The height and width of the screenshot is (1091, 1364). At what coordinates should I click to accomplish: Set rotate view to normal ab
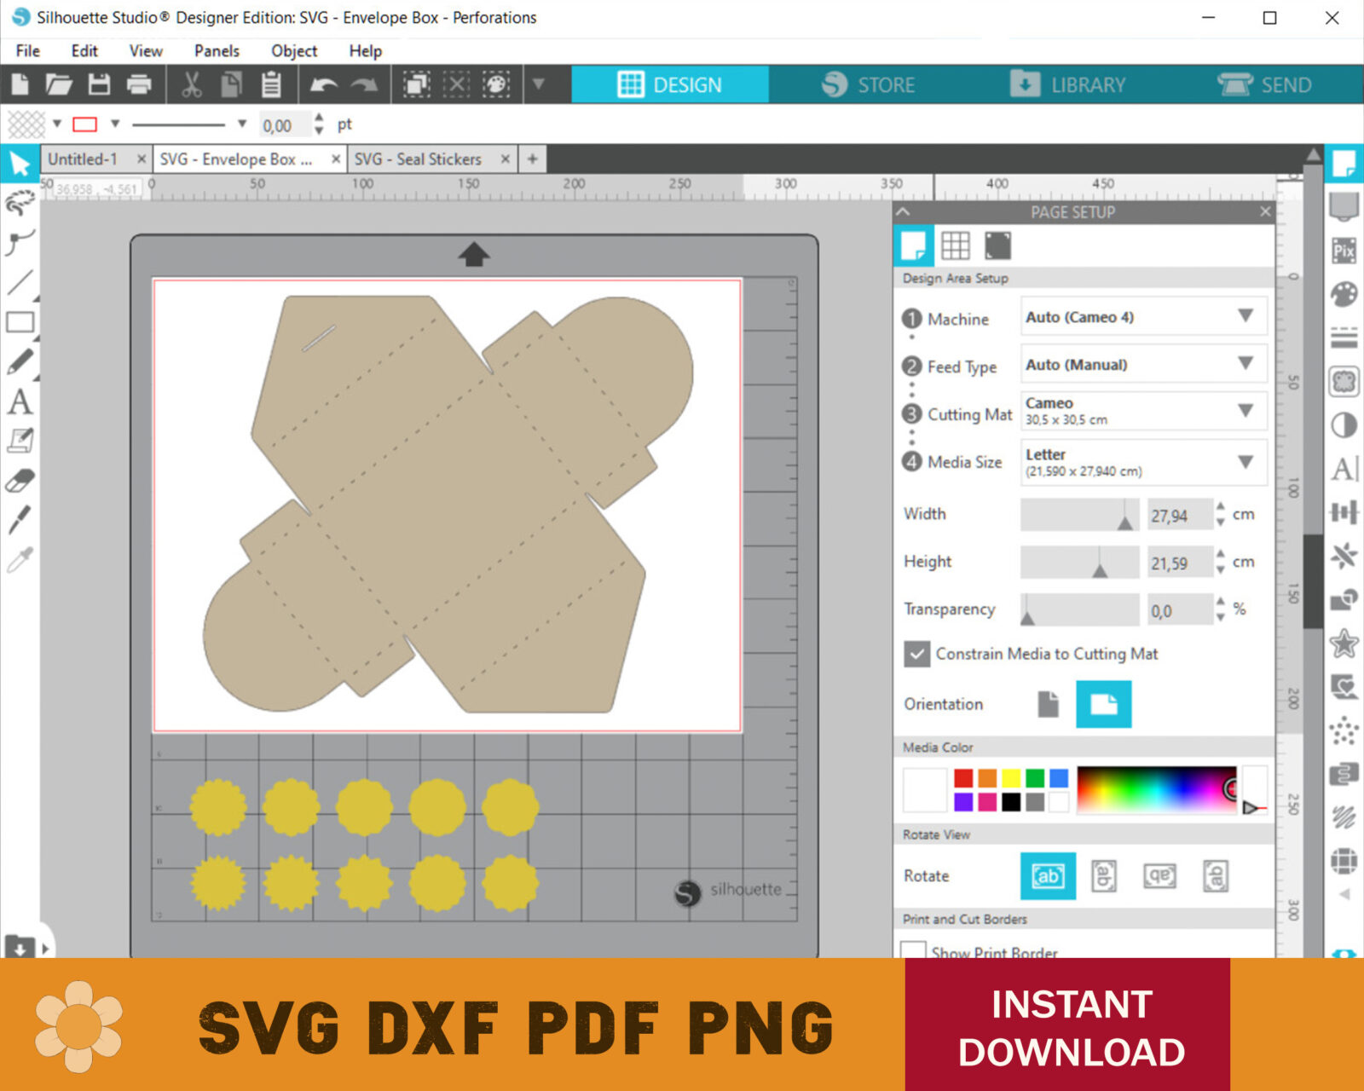click(1048, 875)
